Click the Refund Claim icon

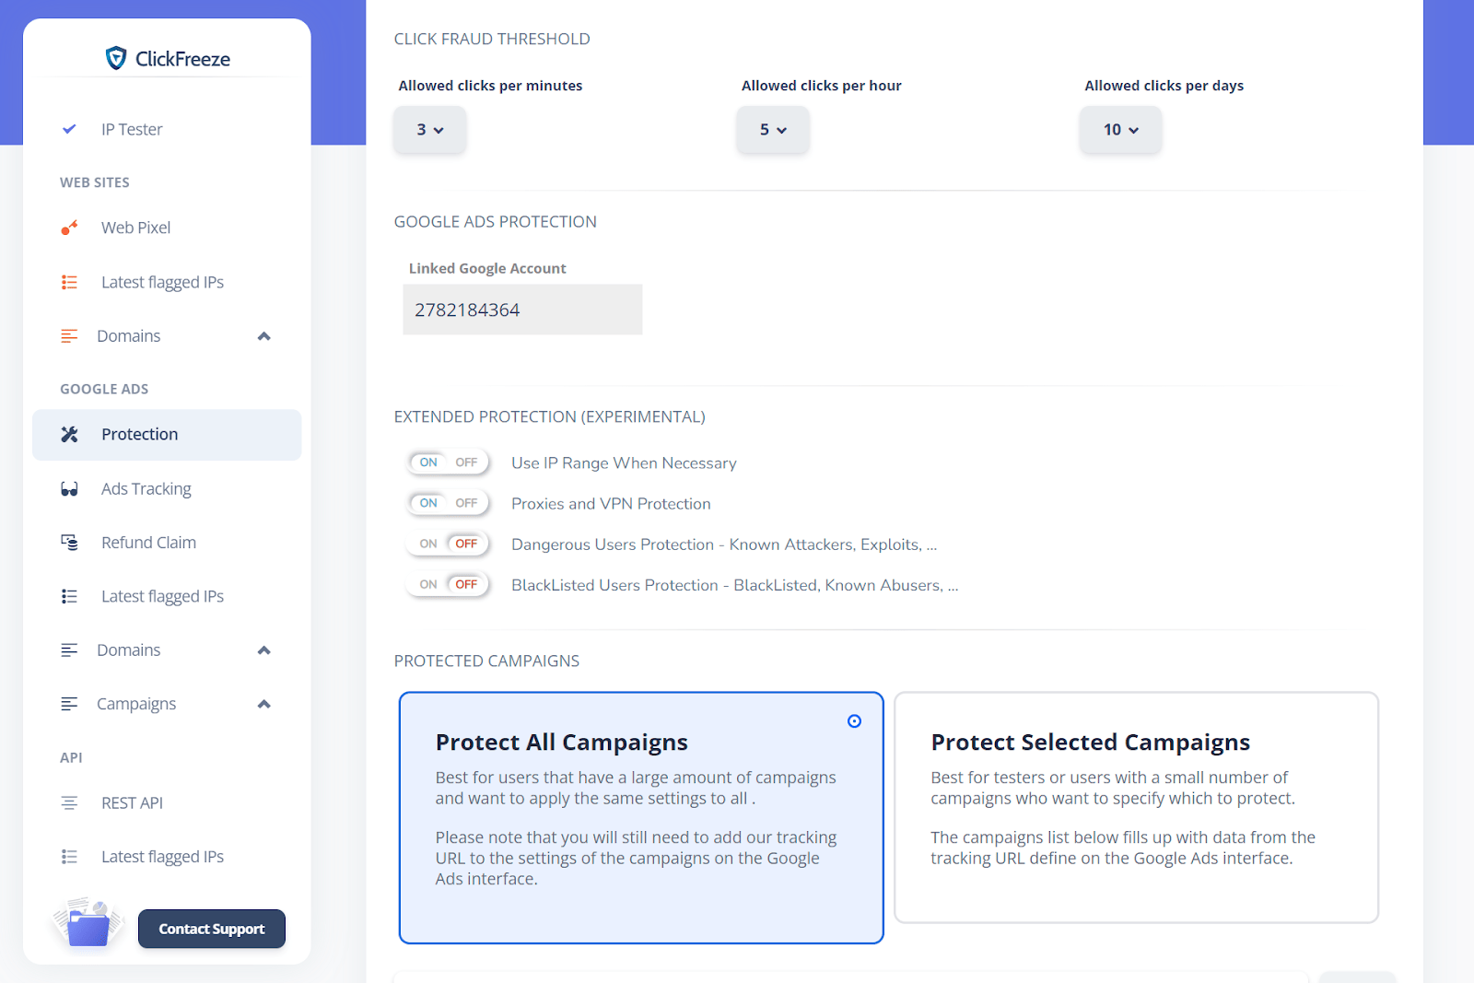coord(69,543)
